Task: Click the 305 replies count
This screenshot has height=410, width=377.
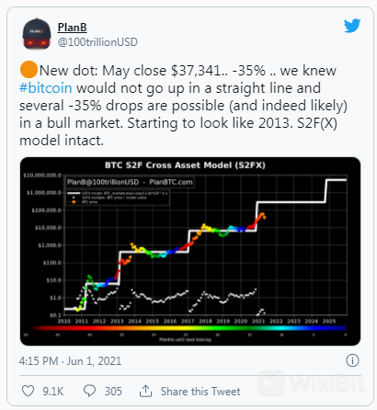Action: 113,392
